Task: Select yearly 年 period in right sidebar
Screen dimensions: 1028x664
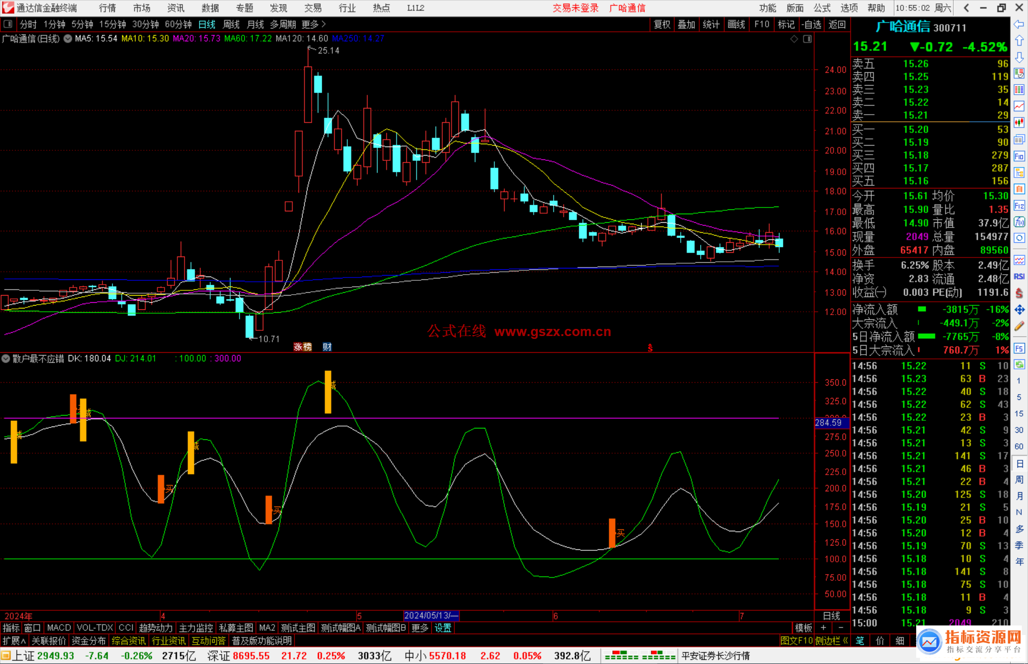Action: click(1019, 562)
